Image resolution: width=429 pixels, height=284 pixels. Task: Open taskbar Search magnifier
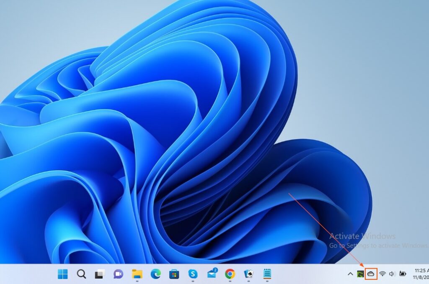pyautogui.click(x=81, y=274)
